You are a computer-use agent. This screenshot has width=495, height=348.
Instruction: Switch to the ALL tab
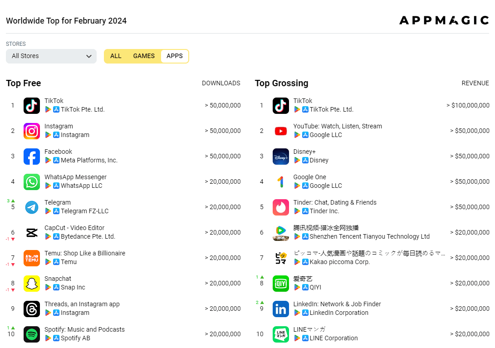tap(116, 56)
